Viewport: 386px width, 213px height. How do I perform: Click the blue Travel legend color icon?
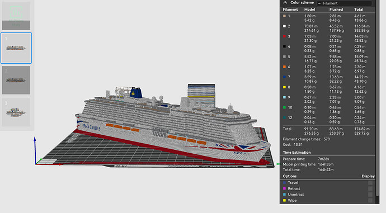[285, 183]
